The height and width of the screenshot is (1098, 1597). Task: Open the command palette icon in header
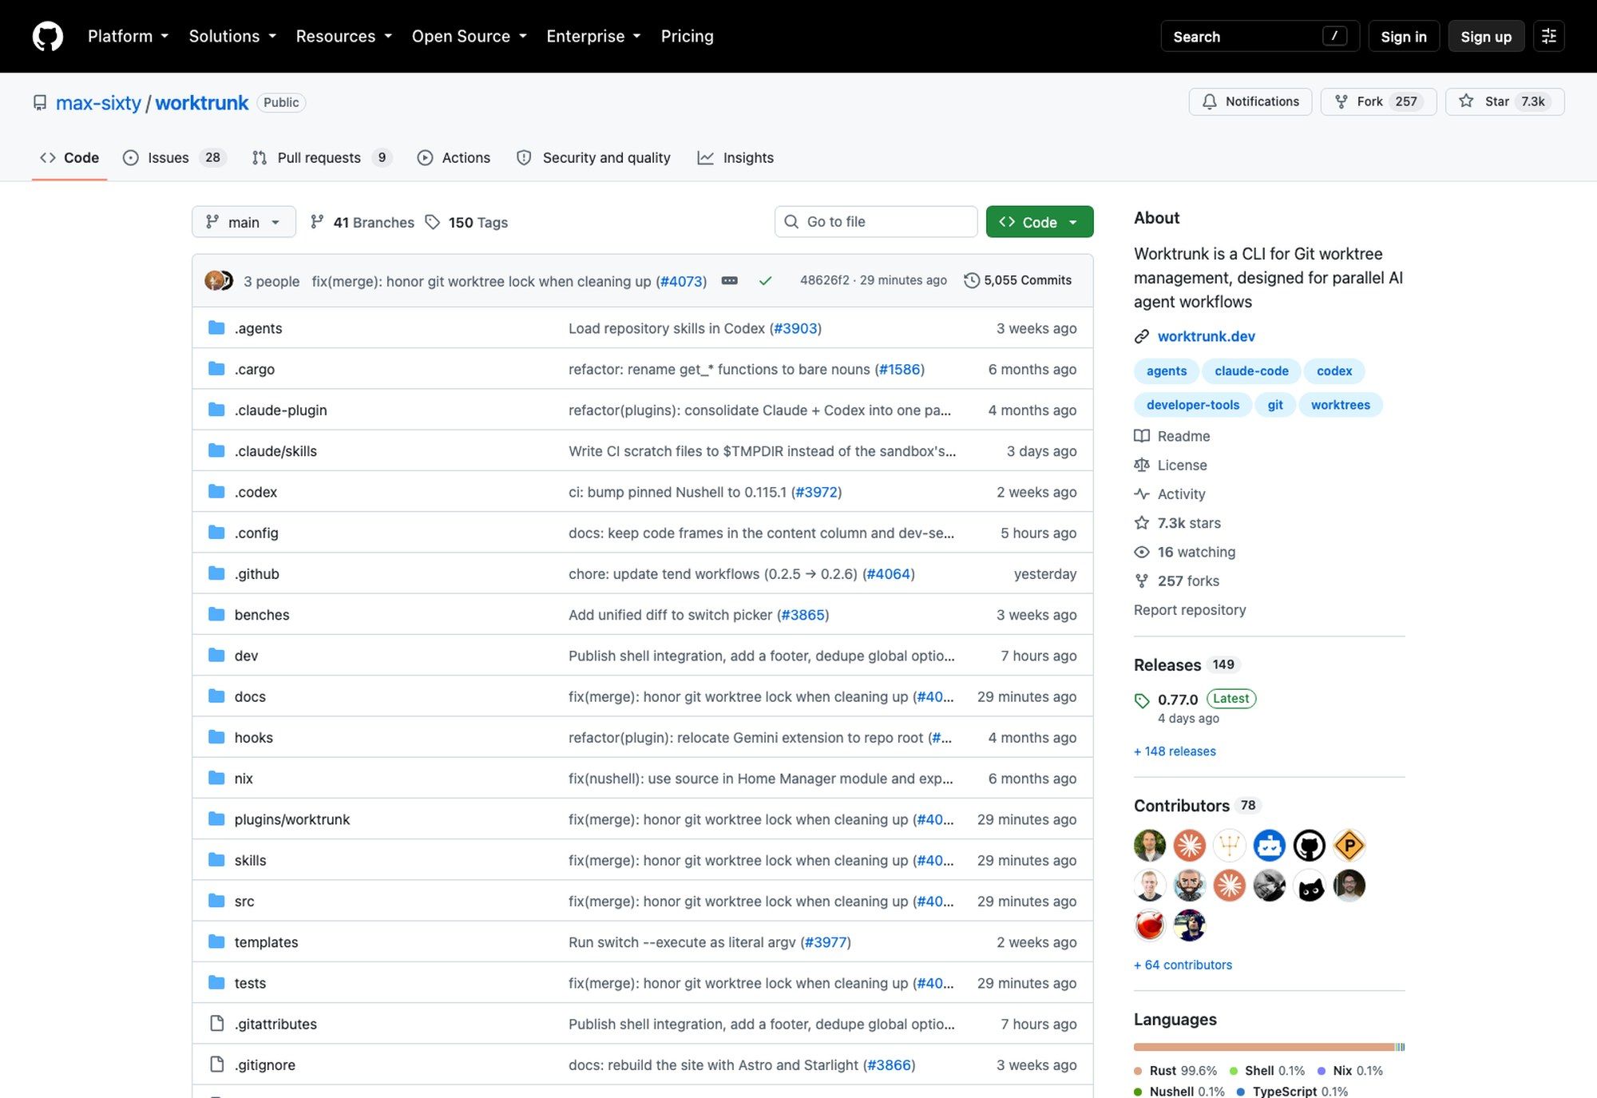(1548, 36)
